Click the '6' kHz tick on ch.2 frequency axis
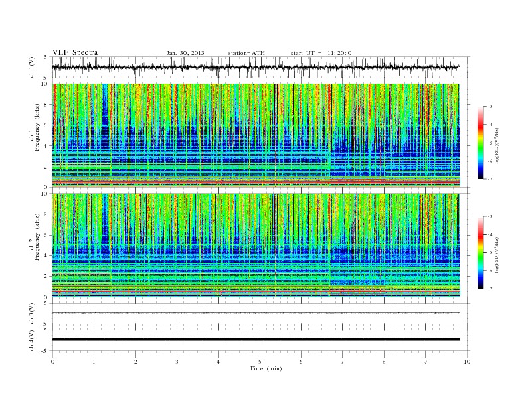 (x=46, y=235)
